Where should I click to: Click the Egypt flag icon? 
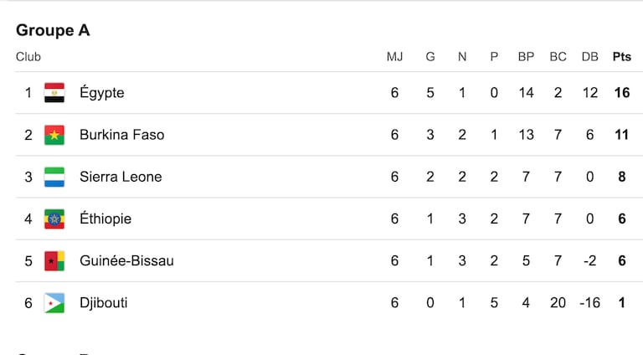[x=54, y=93]
